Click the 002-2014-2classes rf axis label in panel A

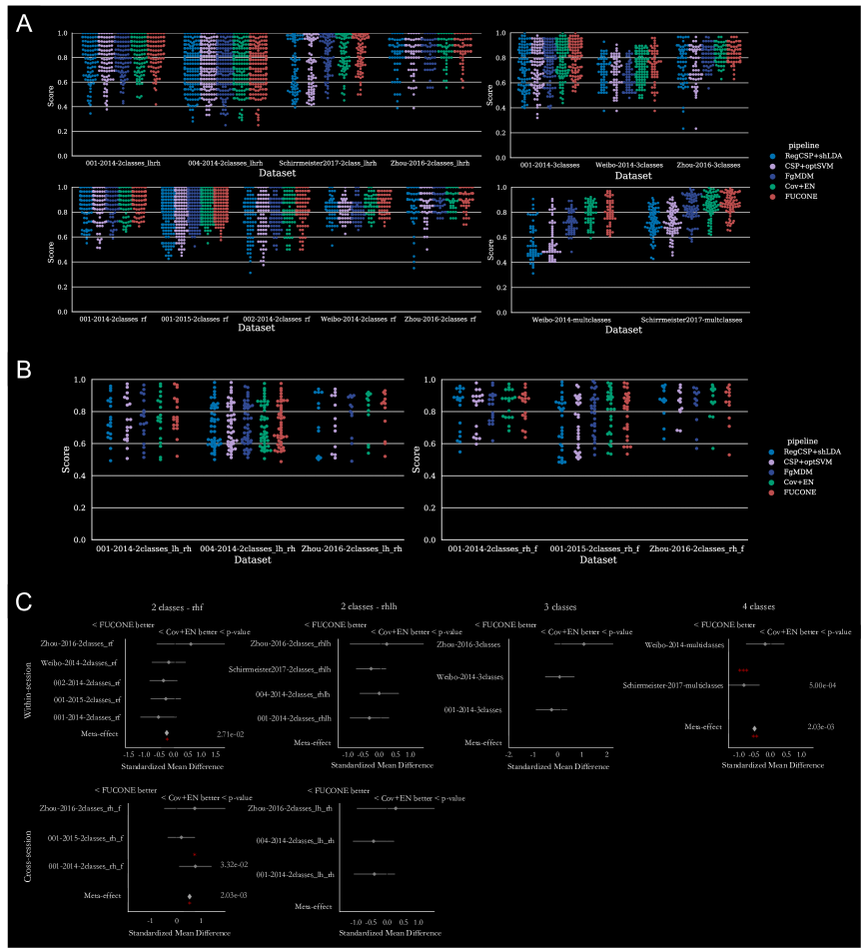click(277, 320)
